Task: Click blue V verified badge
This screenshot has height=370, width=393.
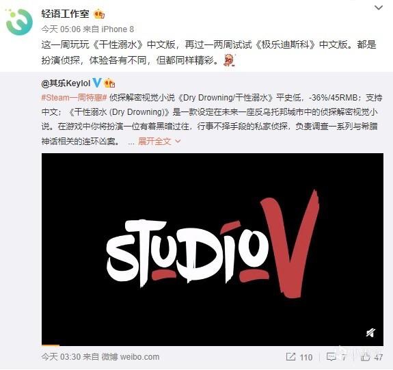Action: tap(97, 83)
